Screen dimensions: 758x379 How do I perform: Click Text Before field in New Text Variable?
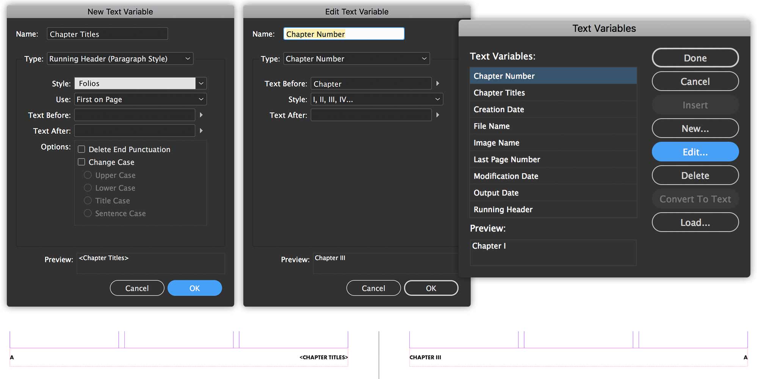click(x=135, y=115)
